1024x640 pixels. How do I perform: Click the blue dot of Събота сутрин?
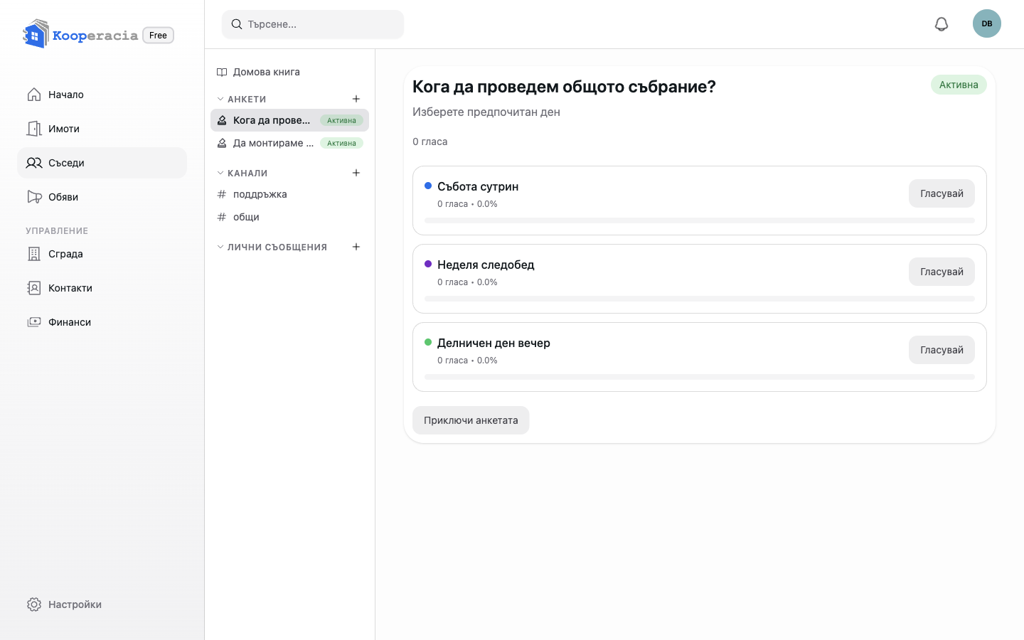click(x=428, y=186)
